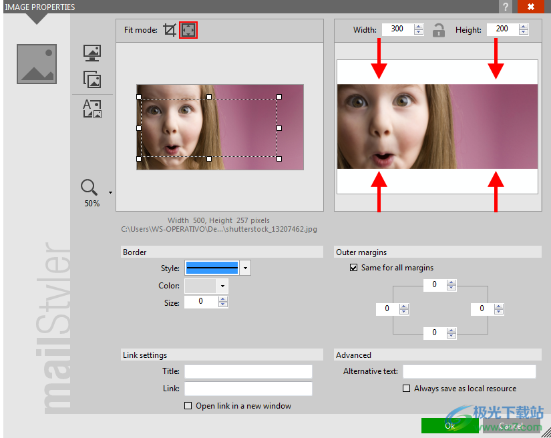The height and width of the screenshot is (438, 551).
Task: Open the zoom level dropdown arrow
Action: tap(110, 193)
